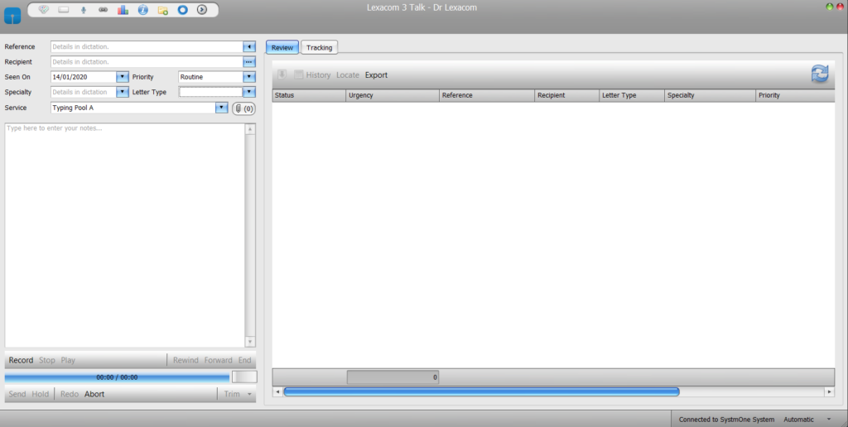Viewport: 848px width, 427px height.
Task: Sort by the Priority column header
Action: coord(795,95)
